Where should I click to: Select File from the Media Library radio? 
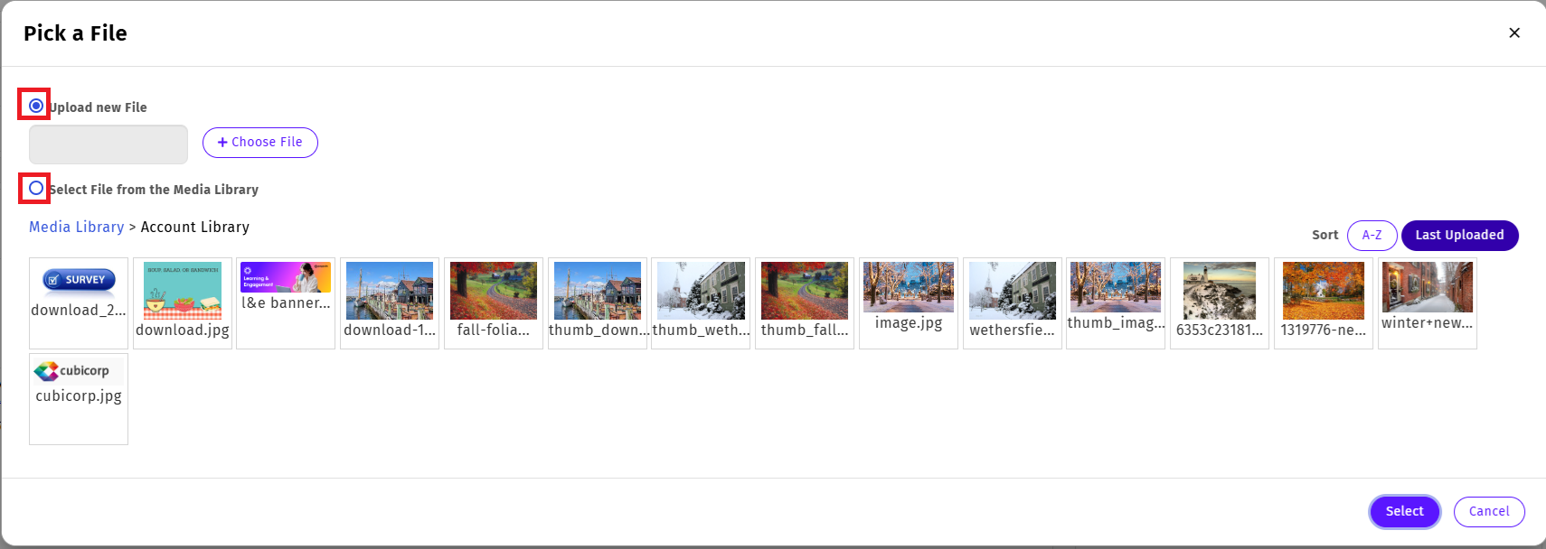click(x=35, y=188)
